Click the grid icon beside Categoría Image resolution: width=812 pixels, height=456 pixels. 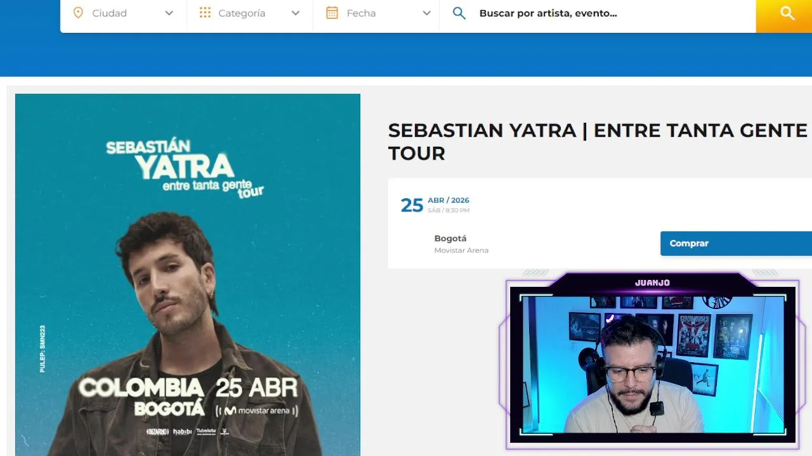[x=205, y=13]
